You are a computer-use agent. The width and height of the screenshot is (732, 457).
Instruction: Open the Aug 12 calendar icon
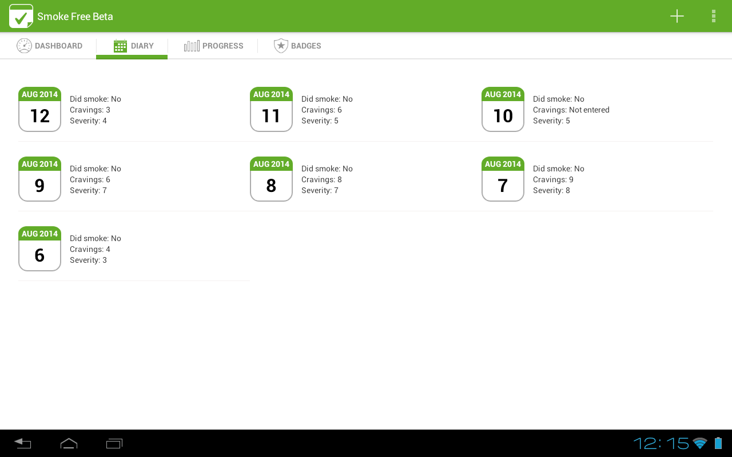39,110
